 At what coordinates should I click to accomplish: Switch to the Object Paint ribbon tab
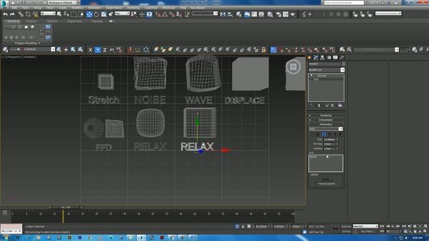pyautogui.click(x=74, y=21)
